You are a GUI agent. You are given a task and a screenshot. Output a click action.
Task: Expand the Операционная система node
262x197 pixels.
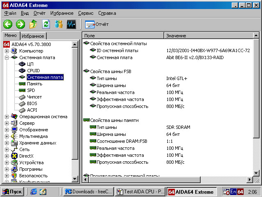pos(7,117)
